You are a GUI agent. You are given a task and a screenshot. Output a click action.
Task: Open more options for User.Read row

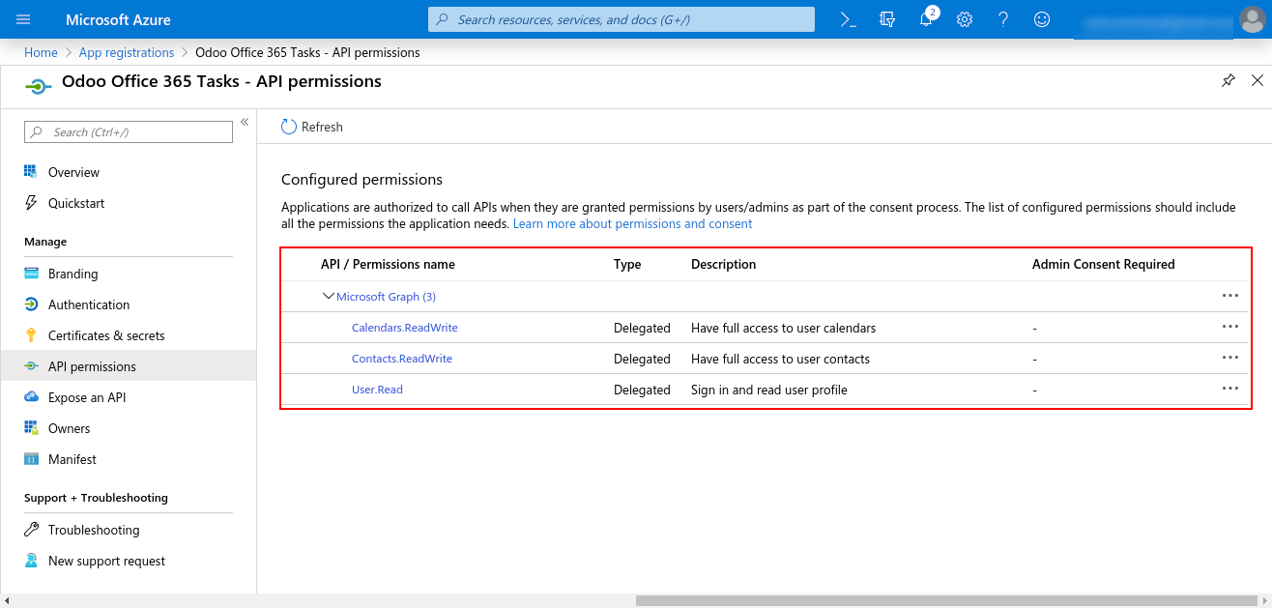[x=1229, y=389]
